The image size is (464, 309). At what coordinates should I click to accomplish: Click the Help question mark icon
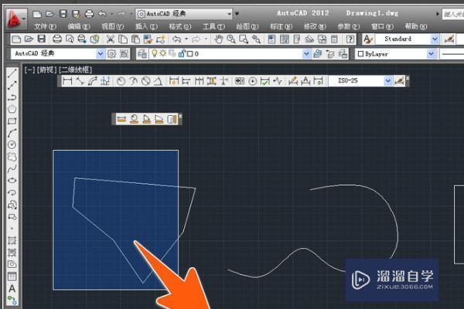click(350, 39)
